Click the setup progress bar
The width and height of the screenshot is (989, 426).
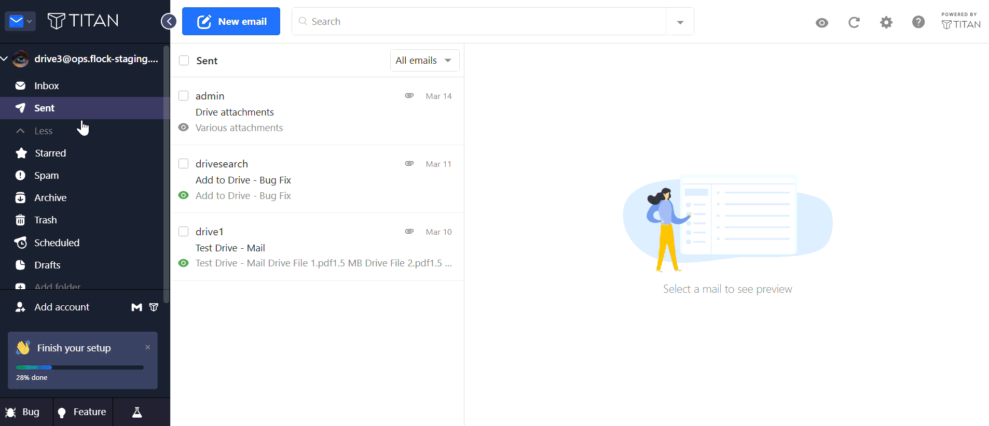click(x=79, y=367)
